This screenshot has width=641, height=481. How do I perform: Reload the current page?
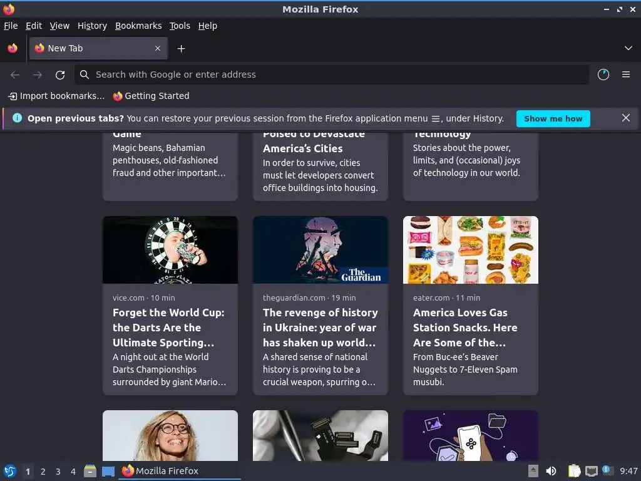pos(60,75)
